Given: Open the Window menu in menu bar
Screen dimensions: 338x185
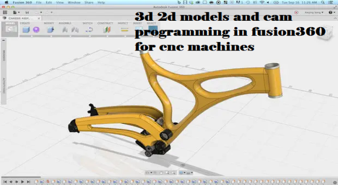Looking at the screenshot, I should point(74,2).
